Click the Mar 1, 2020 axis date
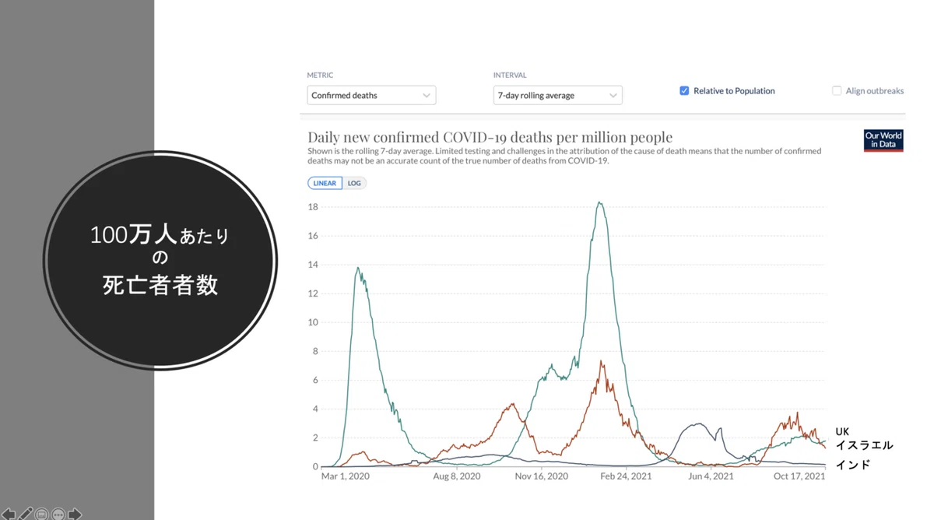The width and height of the screenshot is (934, 520). [x=345, y=476]
